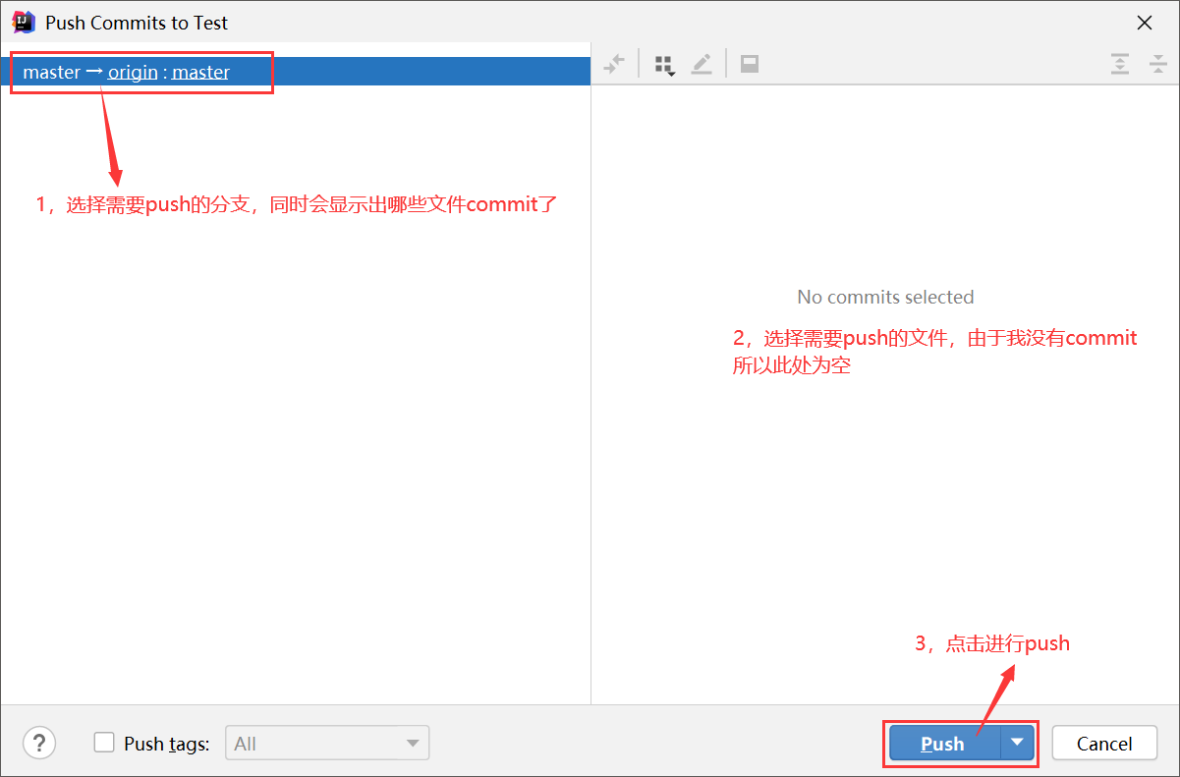
Task: Enable the Push tags checkbox
Action: (x=104, y=743)
